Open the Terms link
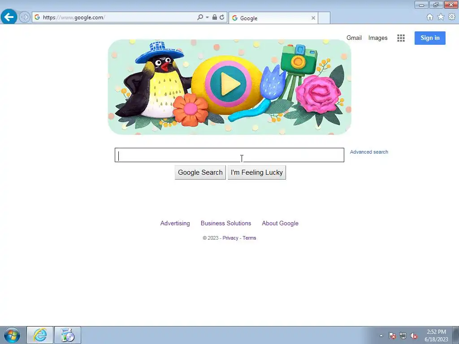 coord(249,238)
